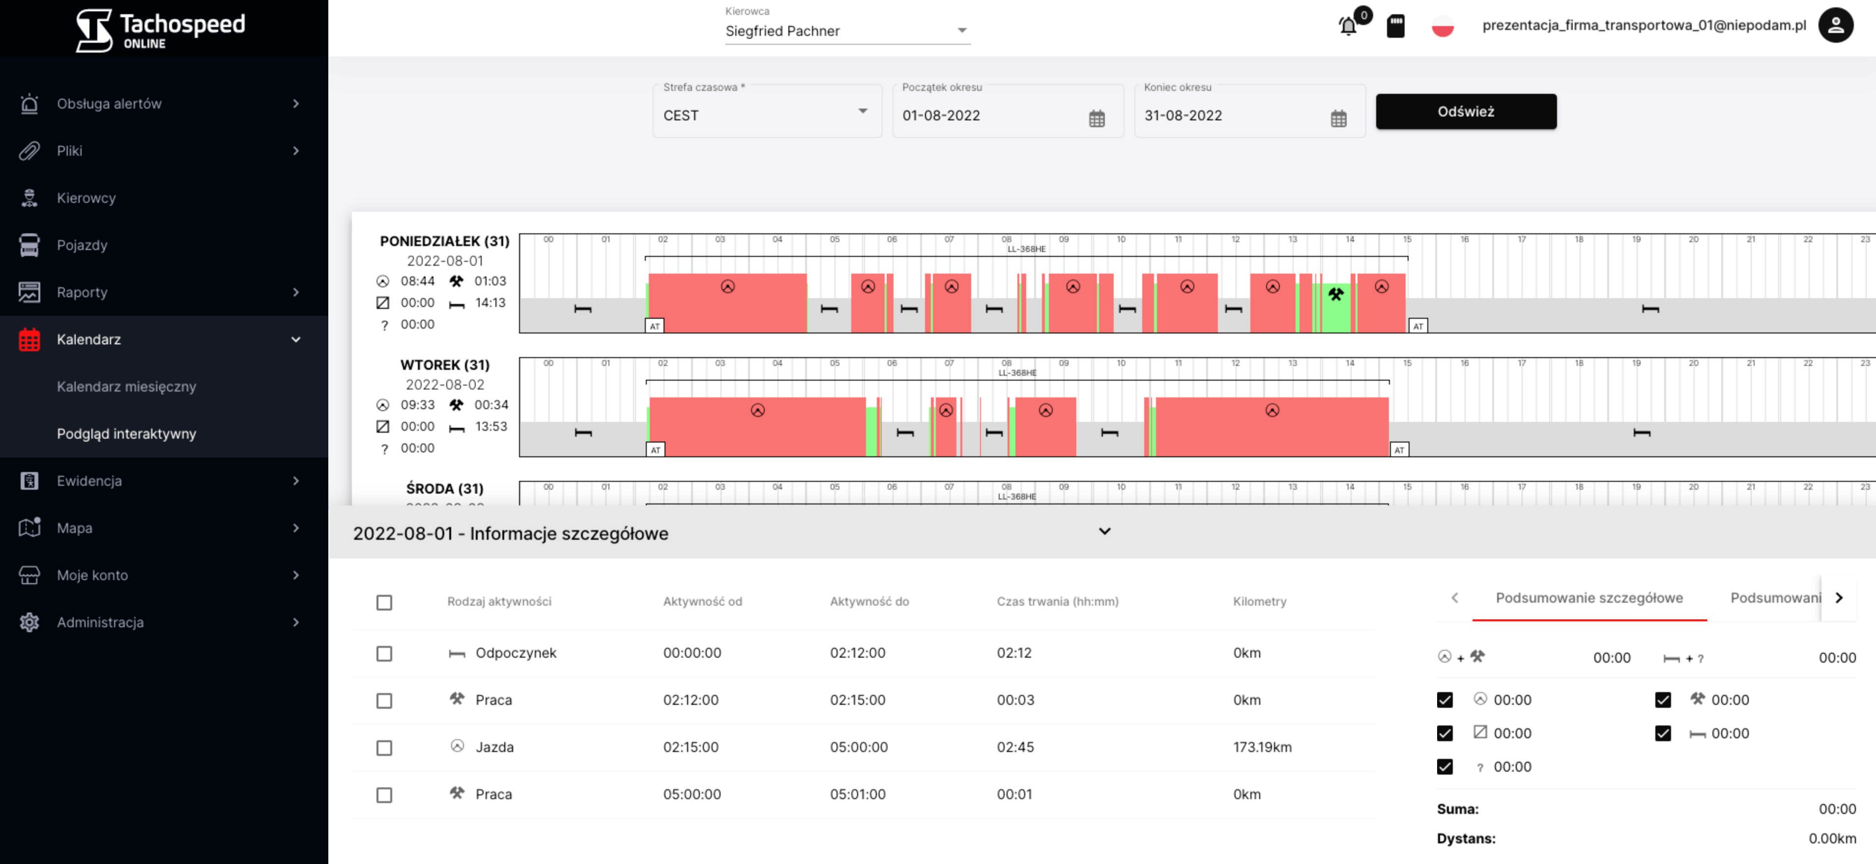Click the calendar icon in Koniec okresu
The image size is (1876, 864).
click(x=1338, y=118)
